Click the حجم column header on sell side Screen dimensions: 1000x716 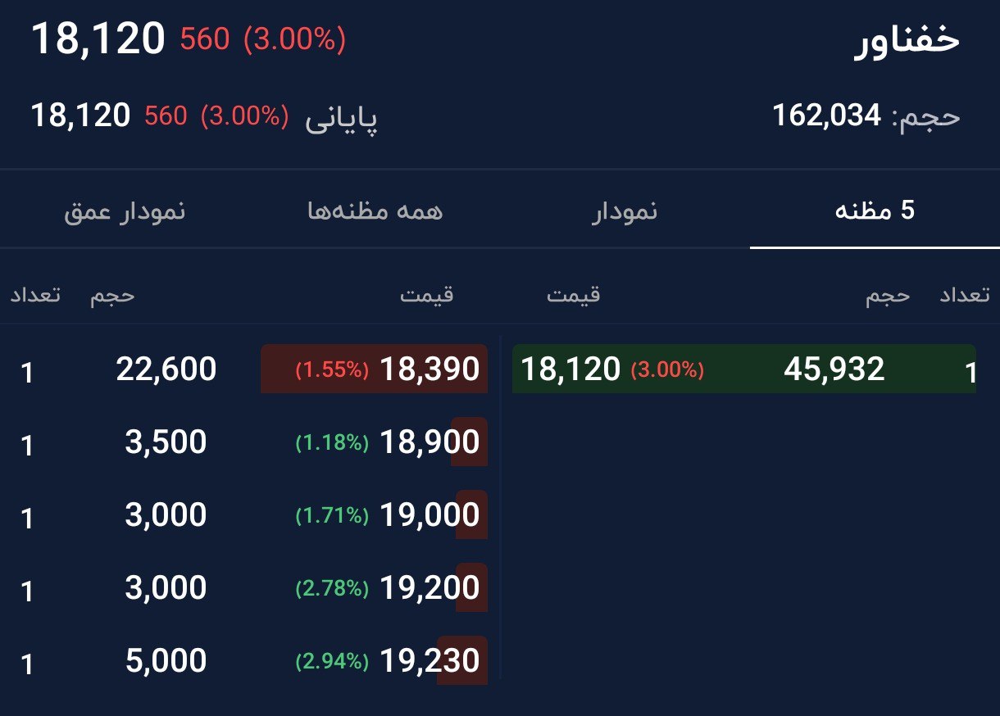(x=110, y=296)
